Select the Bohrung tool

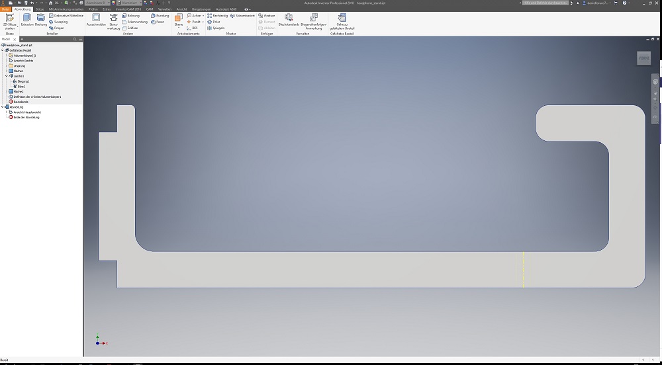131,16
